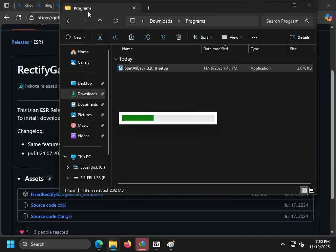Open 7-Zip from taskbar
This screenshot has height=252, width=336.
[x=157, y=244]
